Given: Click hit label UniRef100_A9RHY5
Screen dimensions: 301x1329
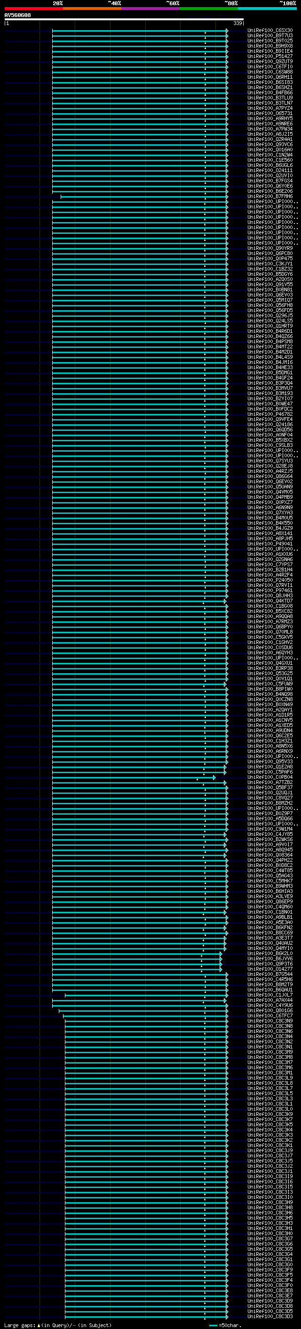Looking at the screenshot, I should click(270, 119).
